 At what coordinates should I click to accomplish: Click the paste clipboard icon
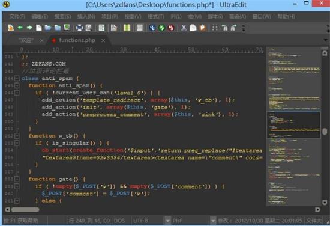(202, 28)
